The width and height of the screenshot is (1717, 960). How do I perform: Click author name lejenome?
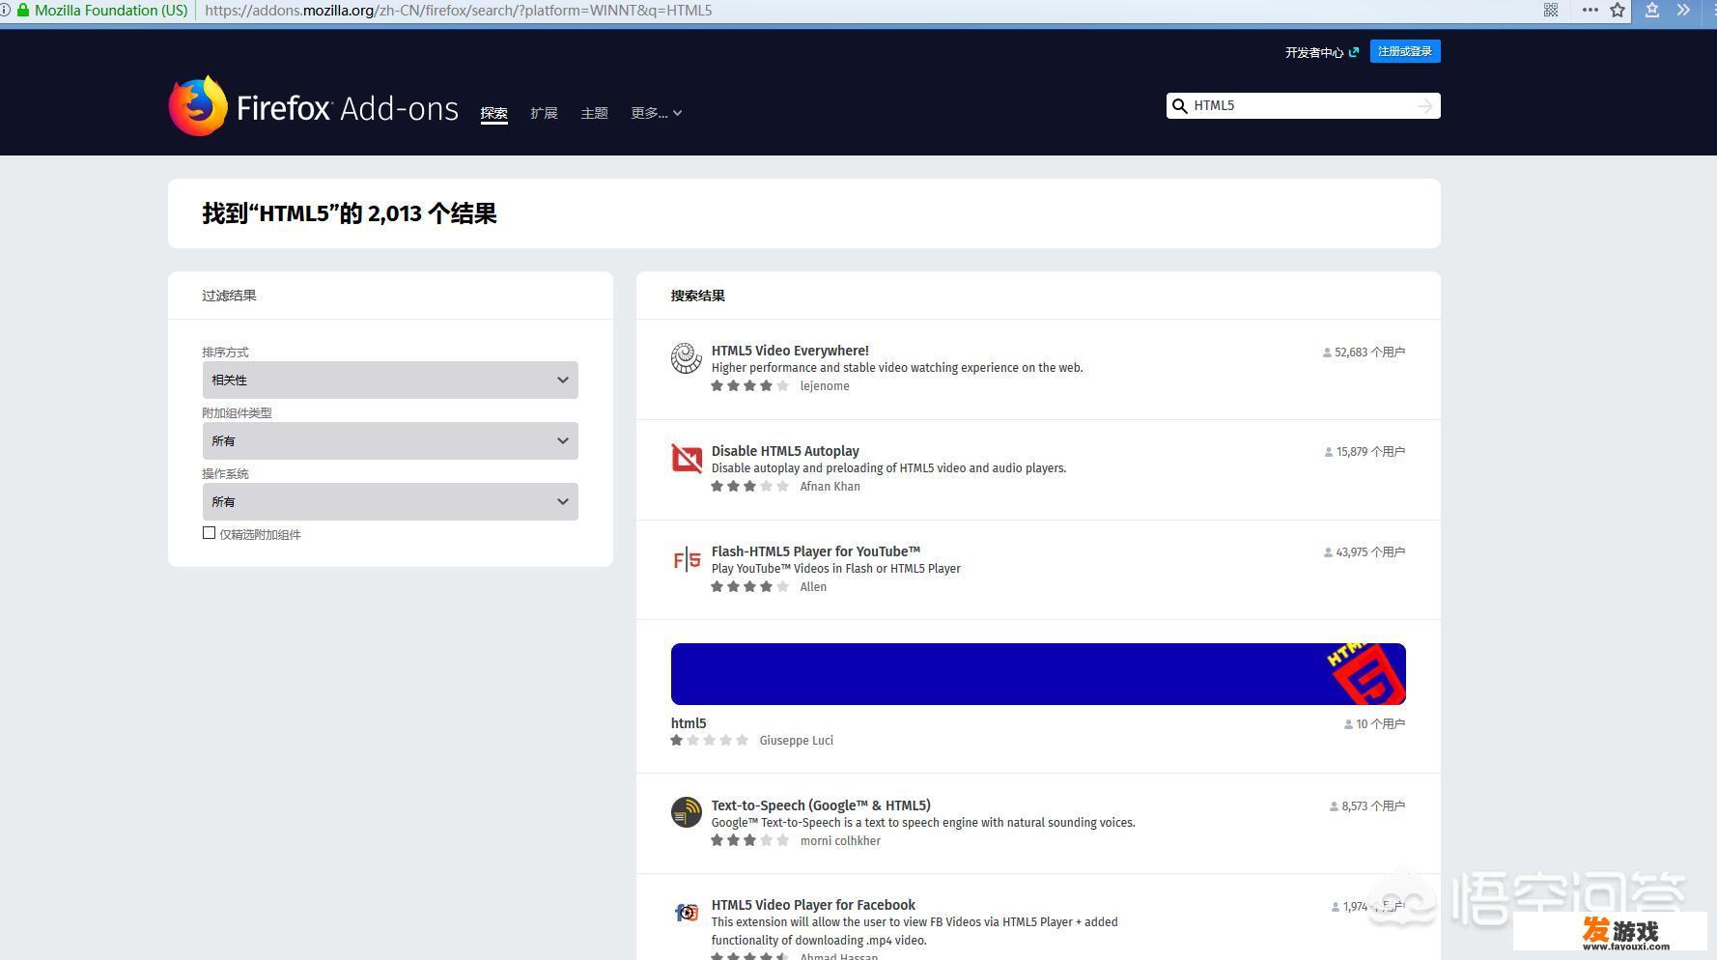tap(825, 386)
